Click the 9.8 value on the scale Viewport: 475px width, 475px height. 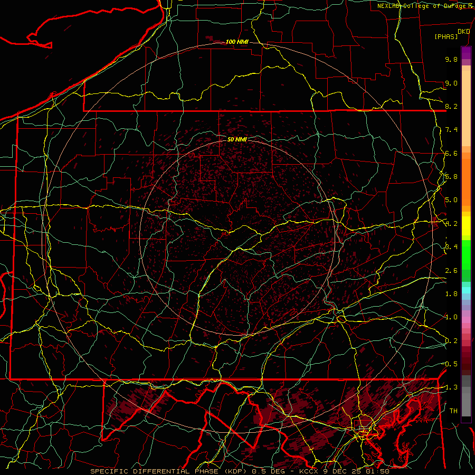[451, 59]
